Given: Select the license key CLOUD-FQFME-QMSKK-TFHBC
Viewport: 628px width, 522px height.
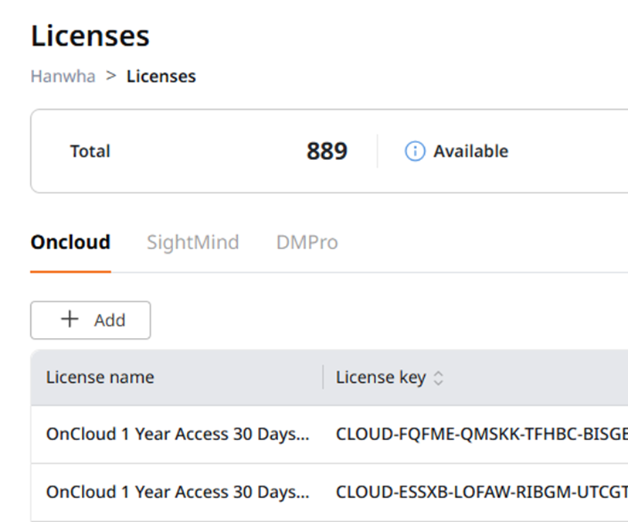Looking at the screenshot, I should tap(482, 434).
